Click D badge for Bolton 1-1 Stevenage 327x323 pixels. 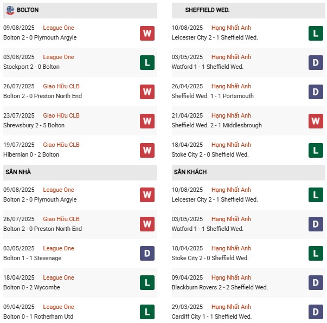(x=147, y=254)
